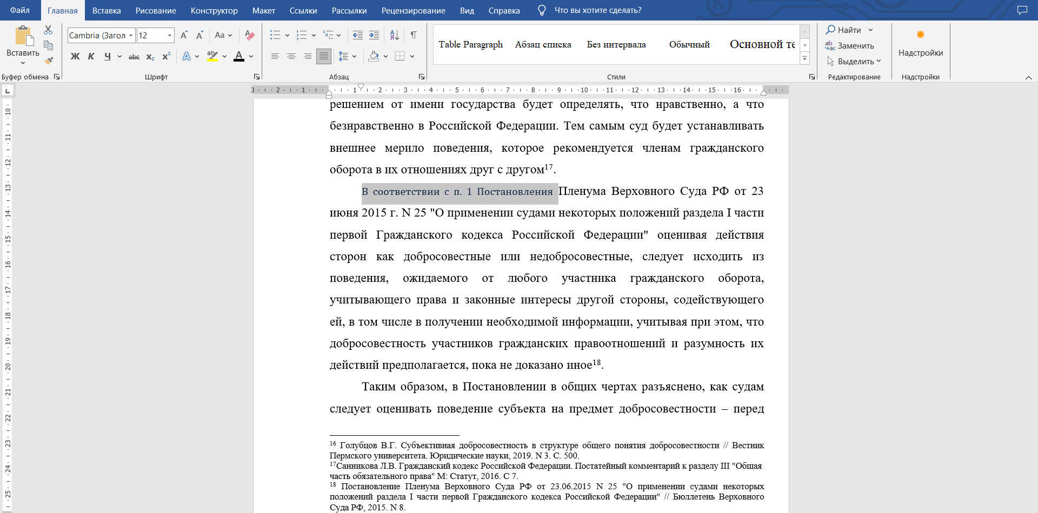Toggle paragraph marks ¶ display
The height and width of the screenshot is (513, 1038).
pyautogui.click(x=414, y=35)
